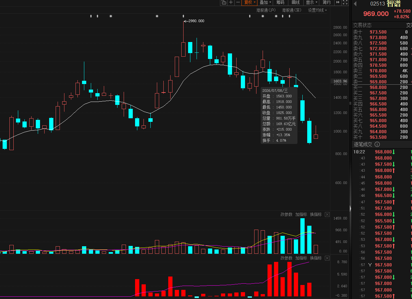
Task: Click the 1603.96 axis price tag
Action: [339, 81]
